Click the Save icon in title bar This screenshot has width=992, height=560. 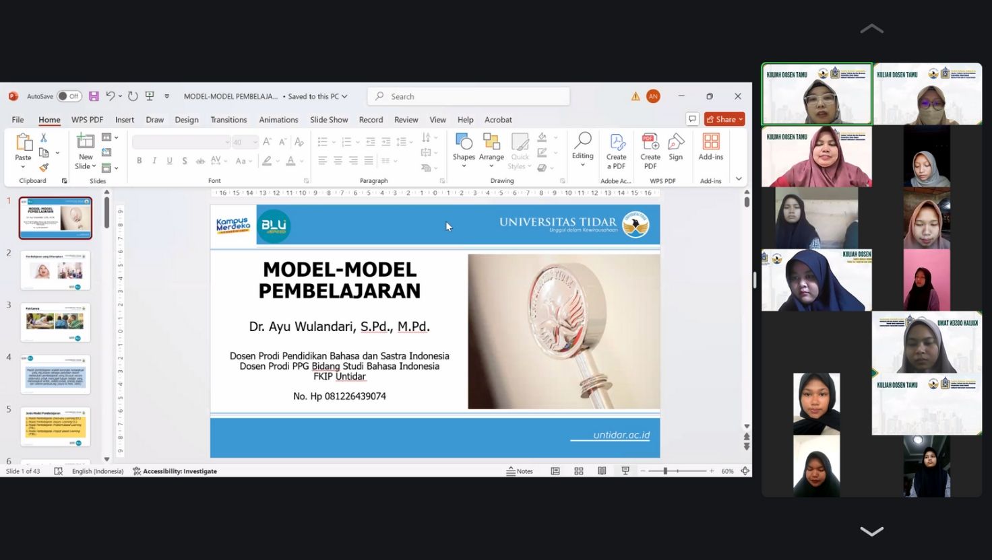(x=94, y=96)
